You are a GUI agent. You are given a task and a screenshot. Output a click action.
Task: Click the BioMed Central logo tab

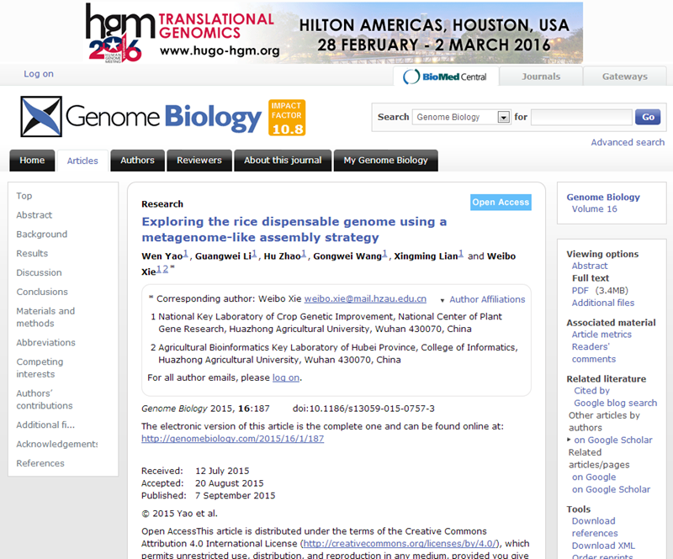point(445,76)
